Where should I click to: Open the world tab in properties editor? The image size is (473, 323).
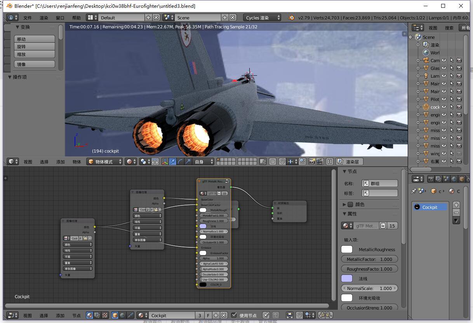454,179
